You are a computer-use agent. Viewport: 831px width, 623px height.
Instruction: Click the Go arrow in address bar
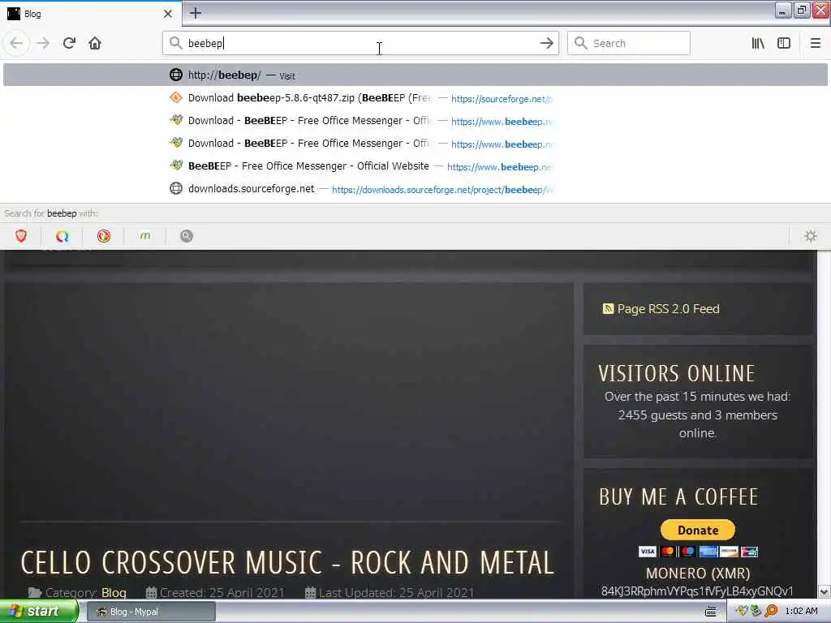(546, 43)
